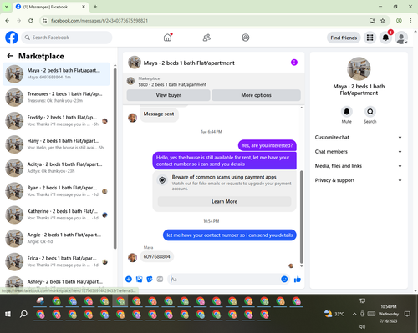This screenshot has width=418, height=333.
Task: Click Maya's profile picture in right panel
Action: (359, 68)
